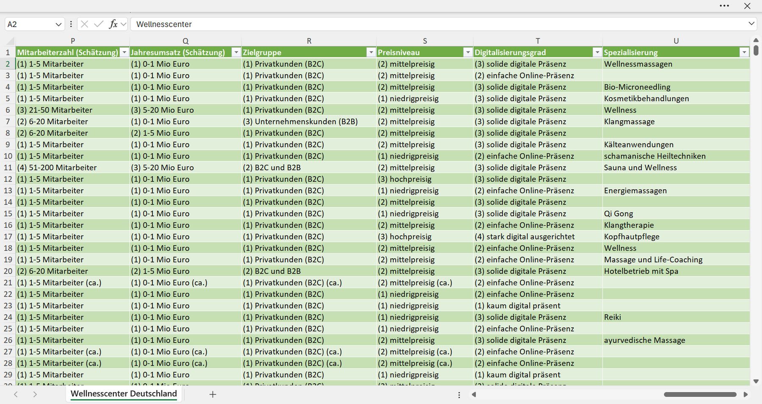Open the three-dots more options menu
Image resolution: width=762 pixels, height=404 pixels.
pos(724,6)
